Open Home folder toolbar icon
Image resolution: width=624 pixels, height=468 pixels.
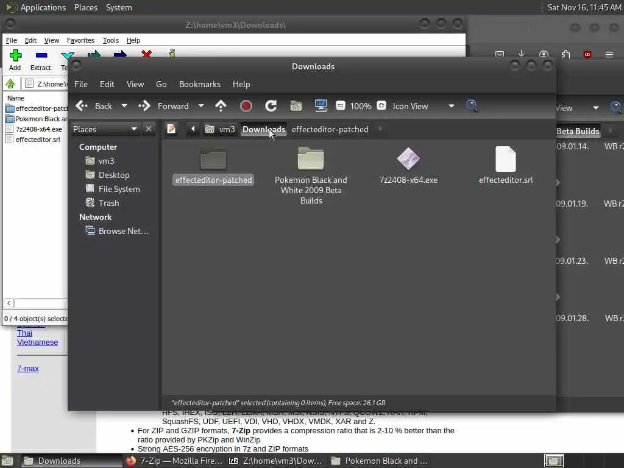point(296,106)
